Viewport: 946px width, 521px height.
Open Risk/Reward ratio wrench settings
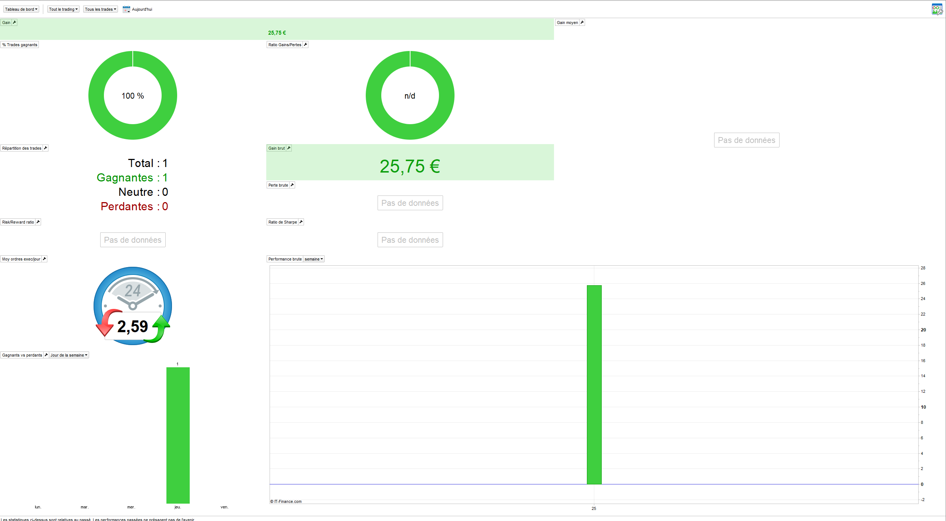point(38,222)
